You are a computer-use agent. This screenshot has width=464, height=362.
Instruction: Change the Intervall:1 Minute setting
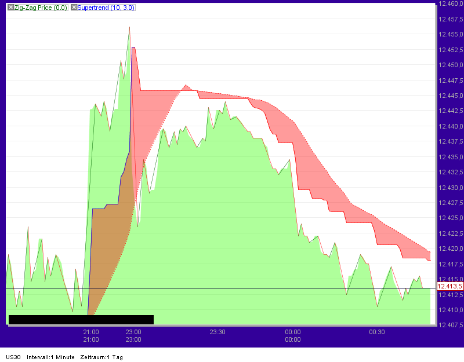(x=52, y=357)
